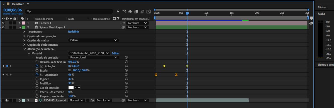
Task: Click the Opacidade value 66%
Action: tap(71, 75)
